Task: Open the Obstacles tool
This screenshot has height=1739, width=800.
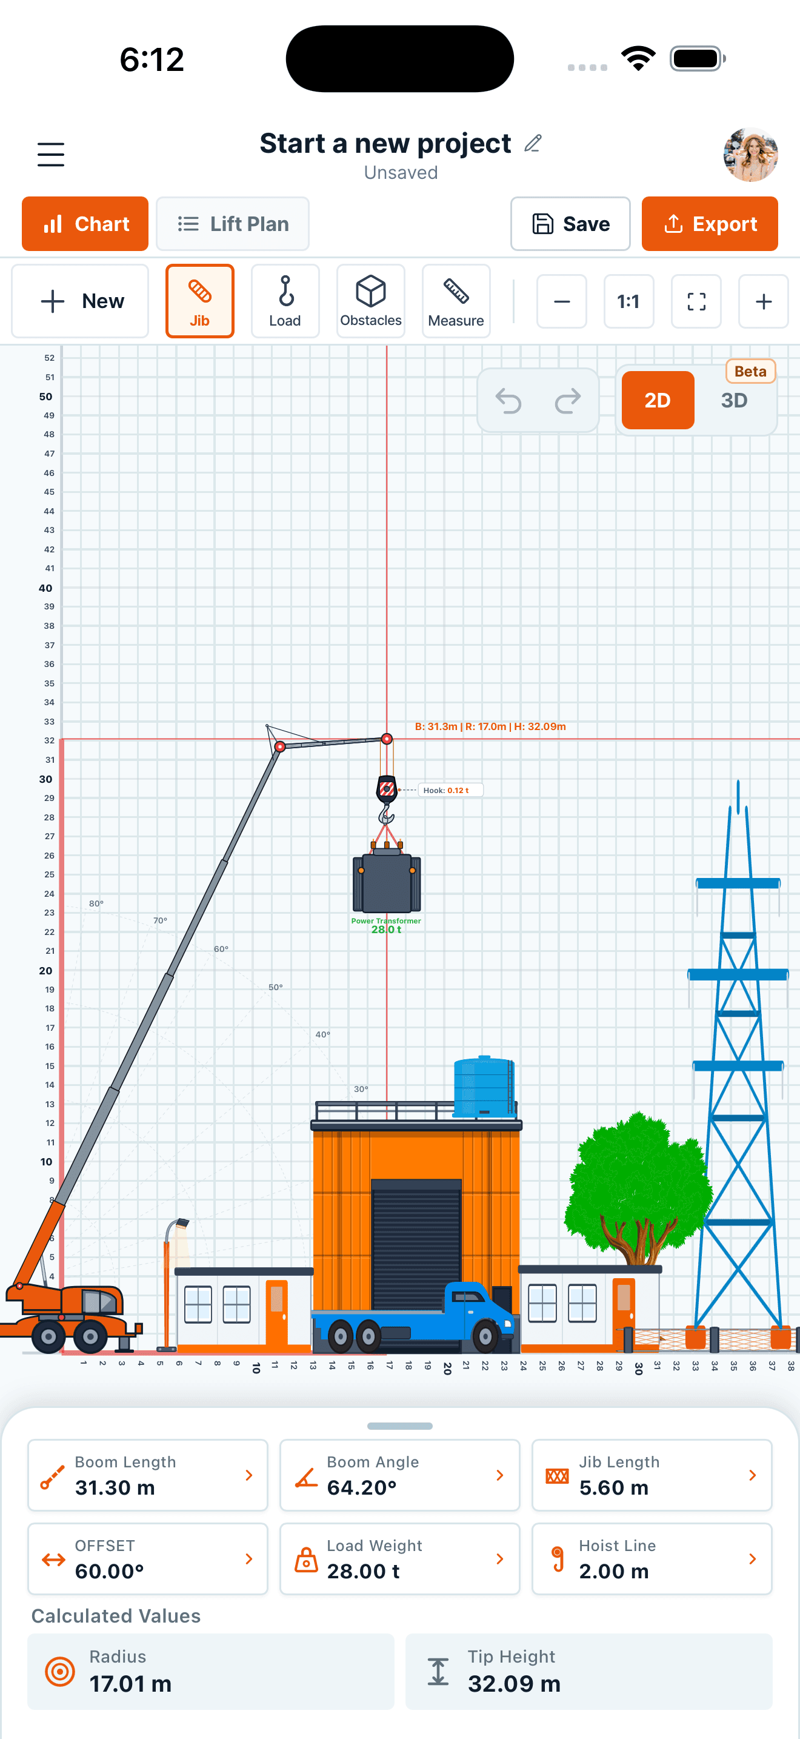Action: [371, 301]
